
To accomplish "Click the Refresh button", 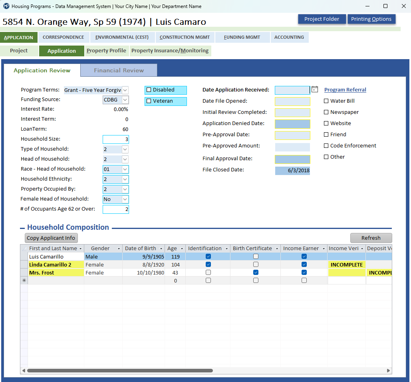I will click(371, 238).
